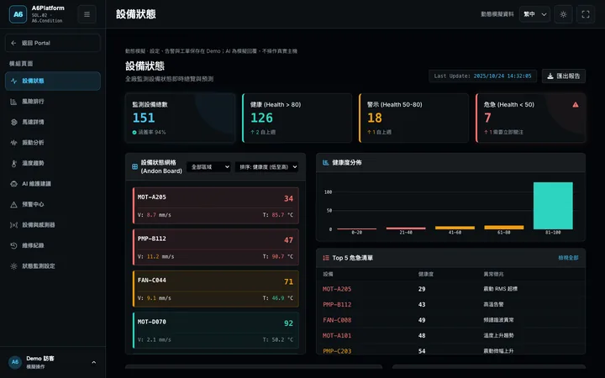Click the A6 avatar of Demo 訪客

click(14, 362)
